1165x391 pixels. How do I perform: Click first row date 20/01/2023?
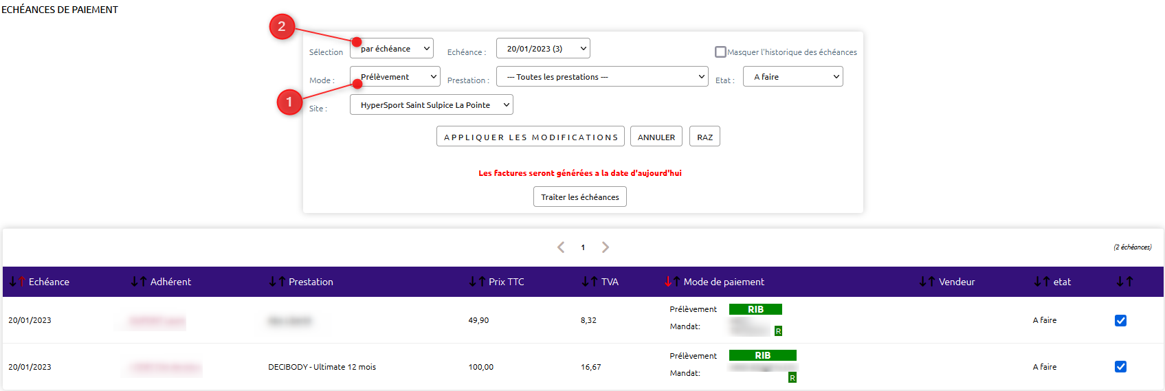pos(30,320)
